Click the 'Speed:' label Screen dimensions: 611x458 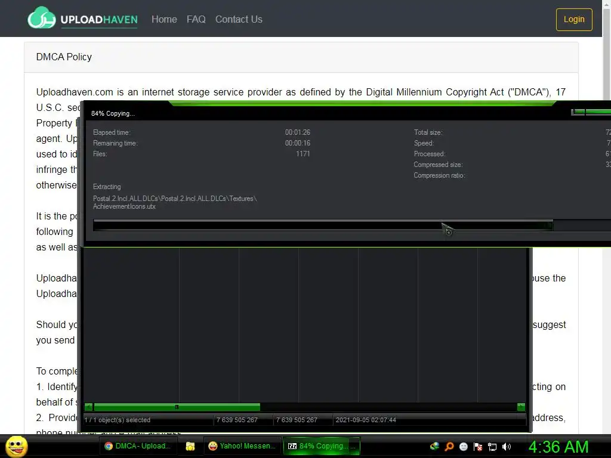tap(424, 143)
